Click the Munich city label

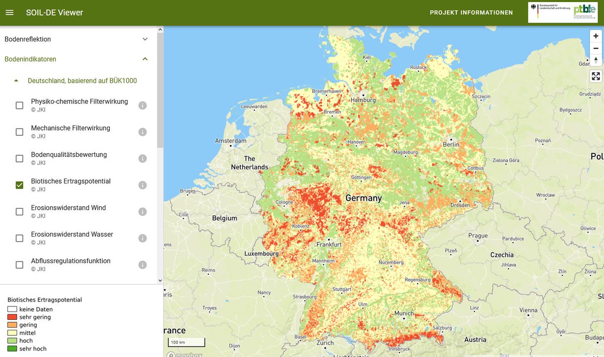(404, 314)
